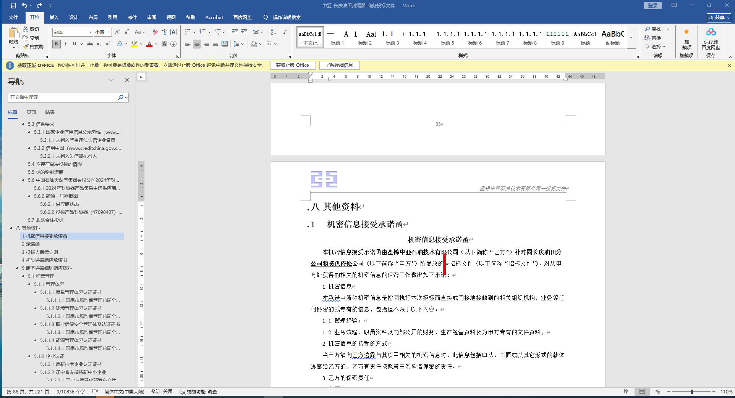
Task: Click the save icon in title bar
Action: coord(13,6)
